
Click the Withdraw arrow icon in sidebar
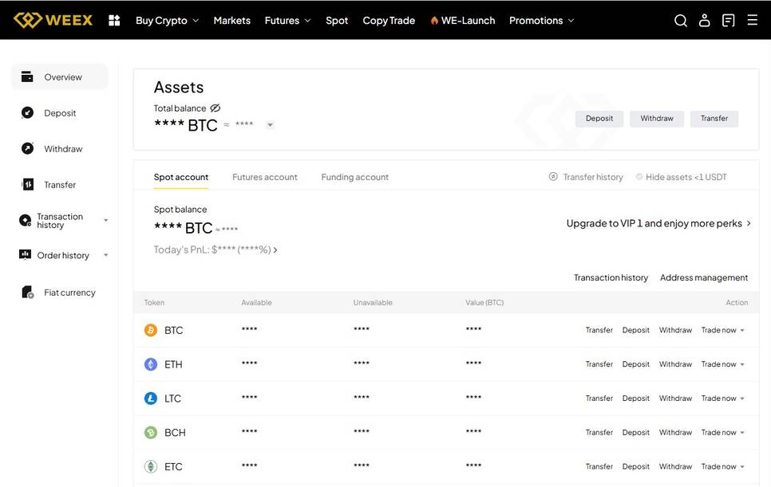tap(27, 148)
